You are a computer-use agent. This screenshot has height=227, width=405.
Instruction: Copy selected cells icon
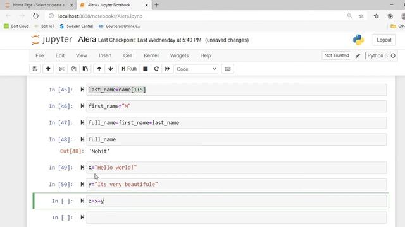coord(73,69)
